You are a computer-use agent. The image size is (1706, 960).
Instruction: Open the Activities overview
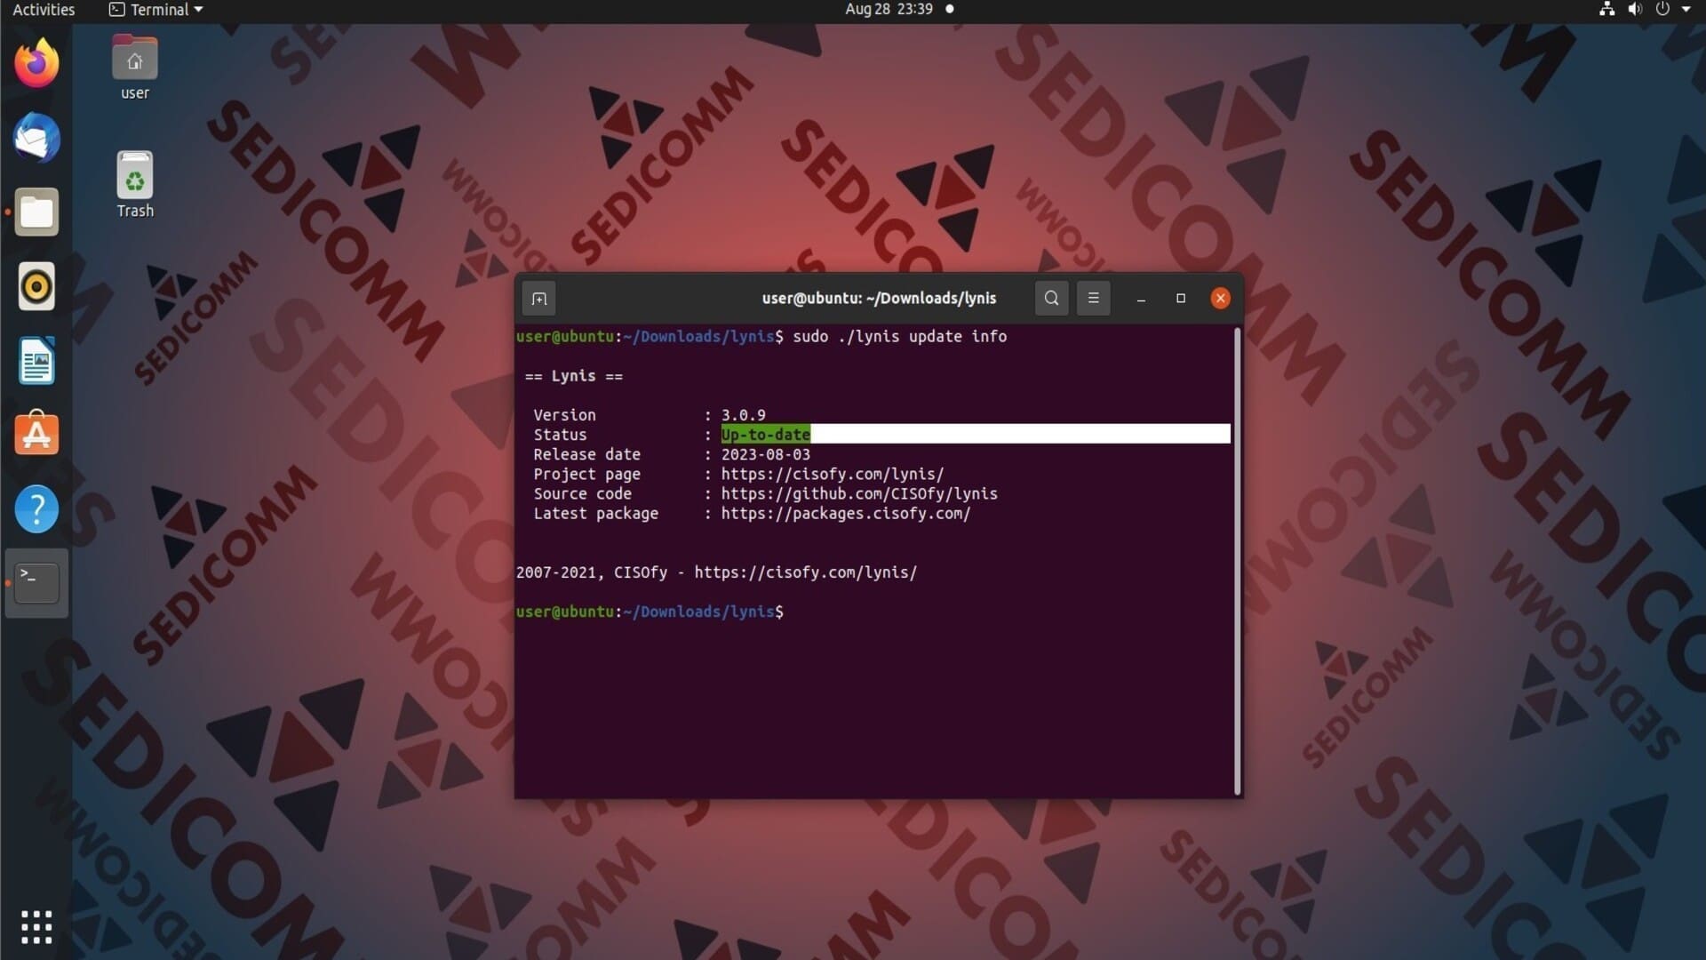44,10
